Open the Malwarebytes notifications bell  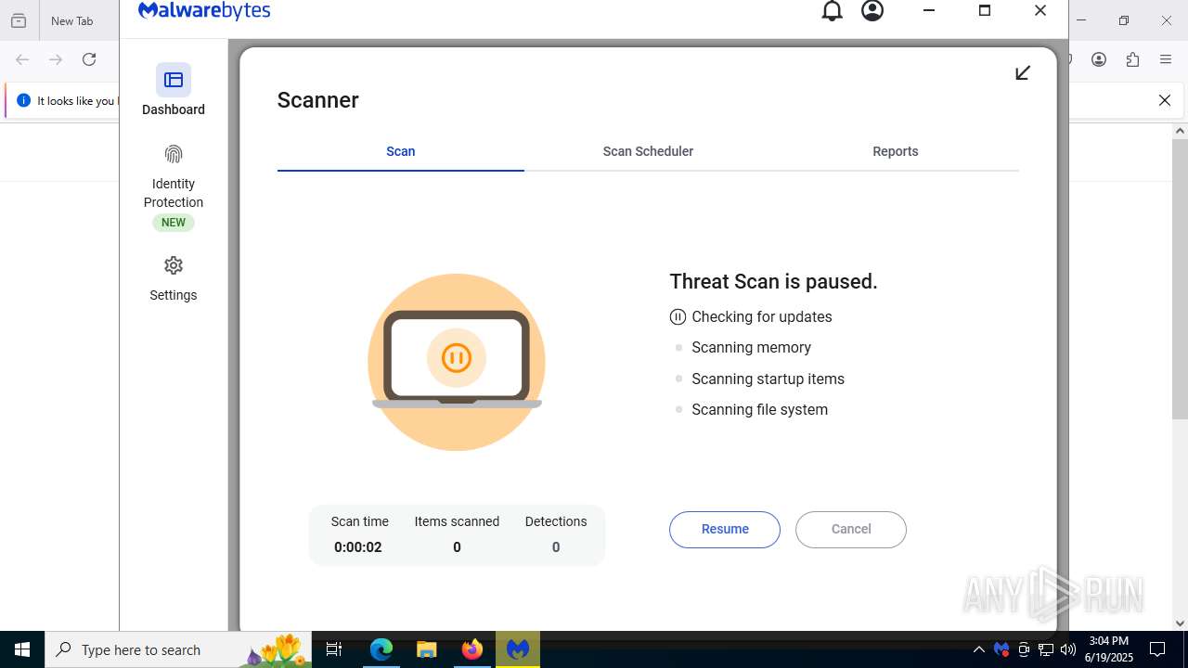tap(833, 11)
